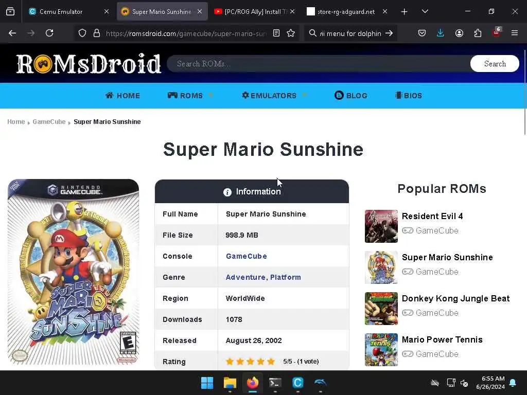Click the Search ROMs input field

click(x=319, y=64)
